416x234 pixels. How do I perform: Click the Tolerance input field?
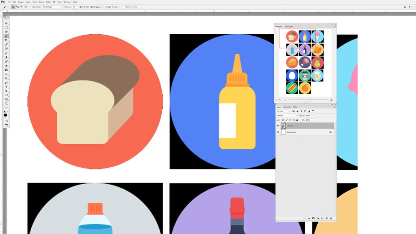point(75,7)
